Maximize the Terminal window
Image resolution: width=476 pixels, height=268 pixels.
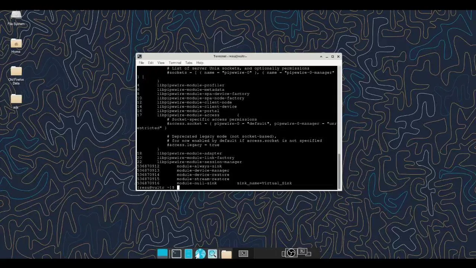pos(332,57)
